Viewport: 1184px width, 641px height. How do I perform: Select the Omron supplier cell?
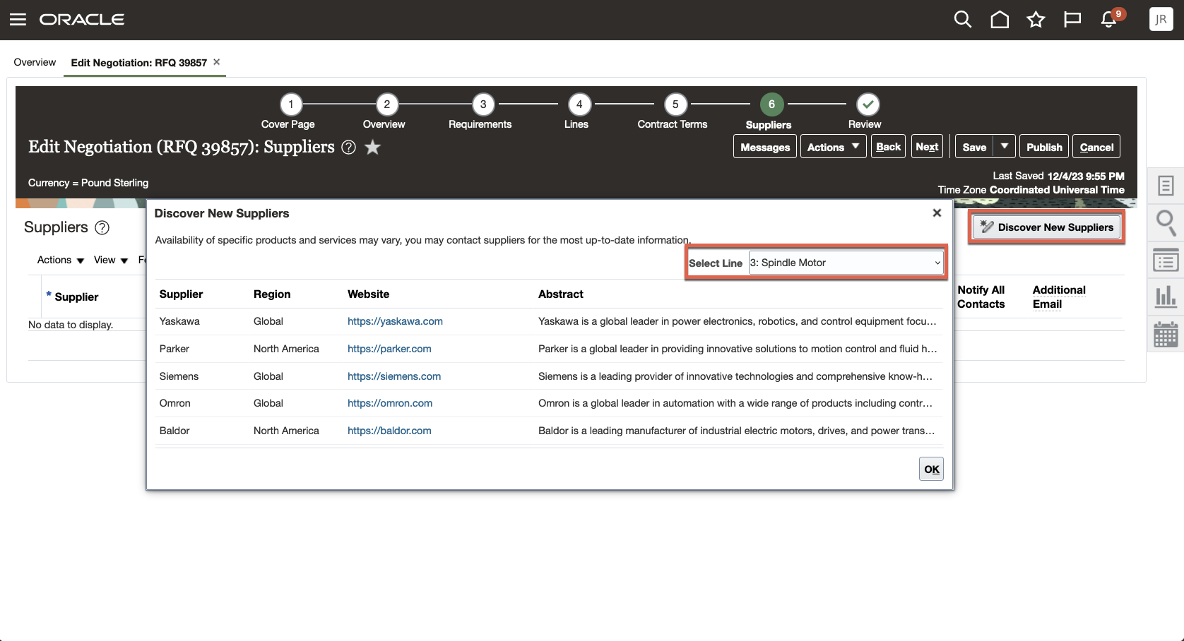(x=174, y=403)
